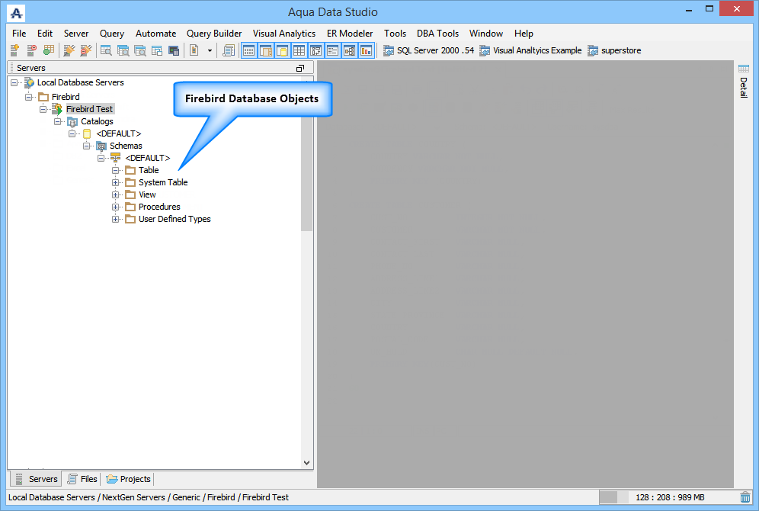This screenshot has height=511, width=759.
Task: Click the Register Server icon with yellow plus
Action: [x=15, y=50]
